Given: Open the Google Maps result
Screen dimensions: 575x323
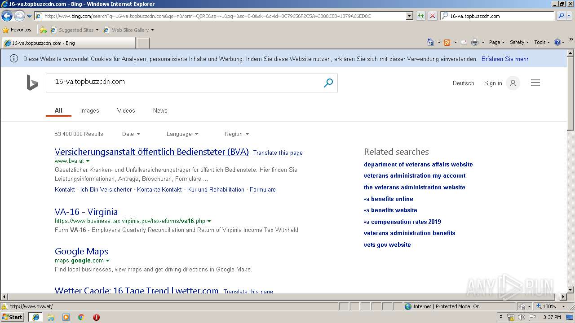Looking at the screenshot, I should (x=81, y=251).
